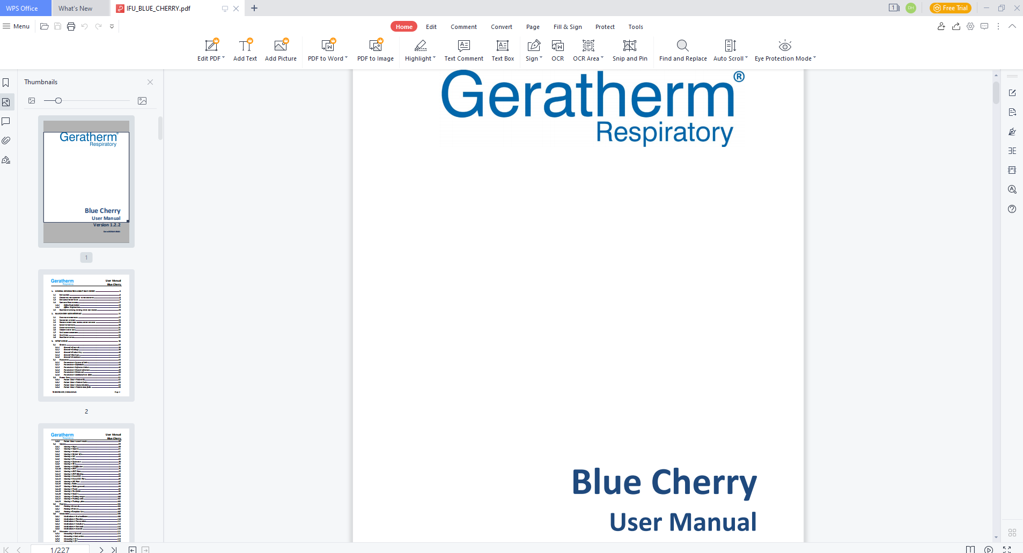This screenshot has height=553, width=1023.
Task: Collapse the ribbon with chevron
Action: tap(1012, 26)
